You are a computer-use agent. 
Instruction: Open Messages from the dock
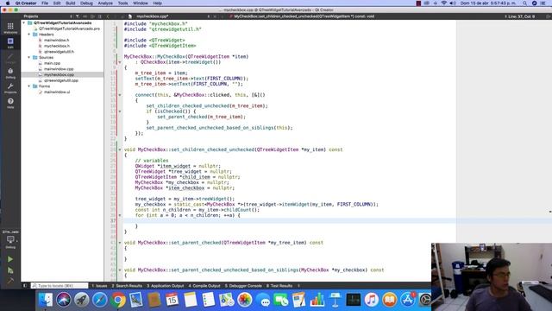[262, 301]
